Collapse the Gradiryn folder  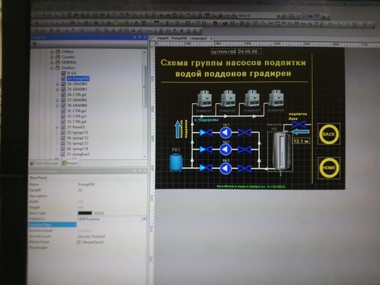51,68
